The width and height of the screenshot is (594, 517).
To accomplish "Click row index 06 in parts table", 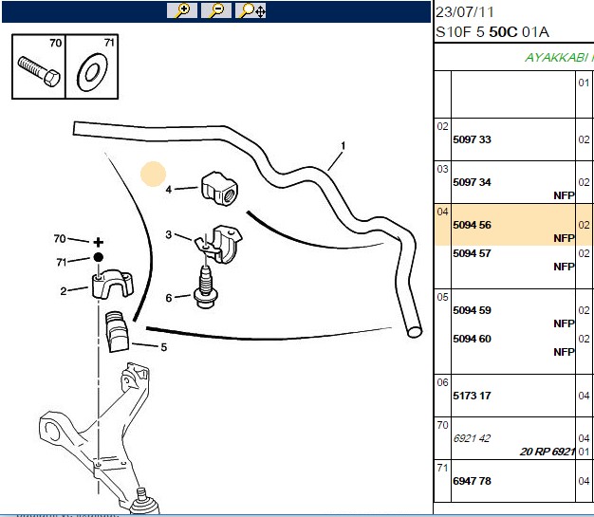I will [x=442, y=382].
